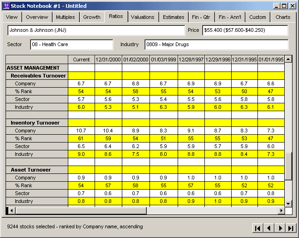Click the vertical scrollbar down arrow
This screenshot has width=299, height=238.
288,203
